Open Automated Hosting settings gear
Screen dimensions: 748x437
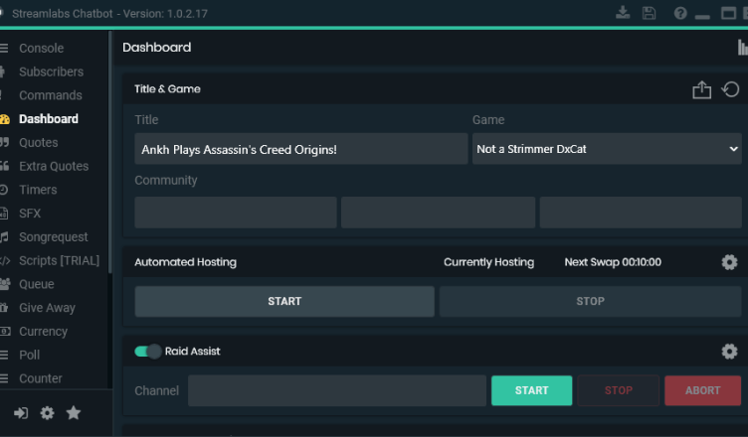point(729,262)
